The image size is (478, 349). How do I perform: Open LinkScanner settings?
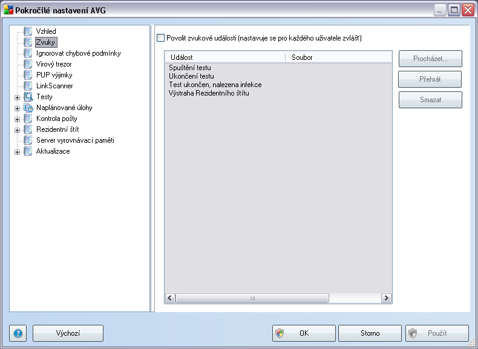pos(54,86)
